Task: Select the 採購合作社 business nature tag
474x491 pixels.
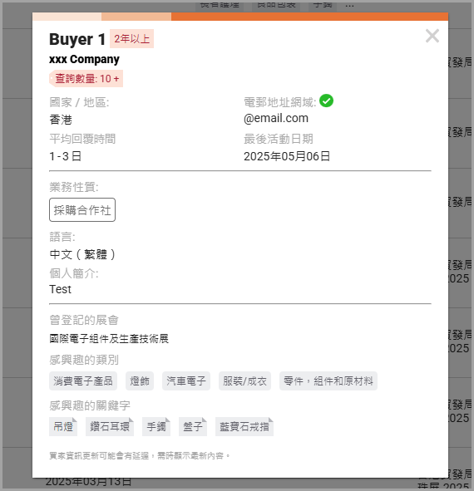Action: 82,210
